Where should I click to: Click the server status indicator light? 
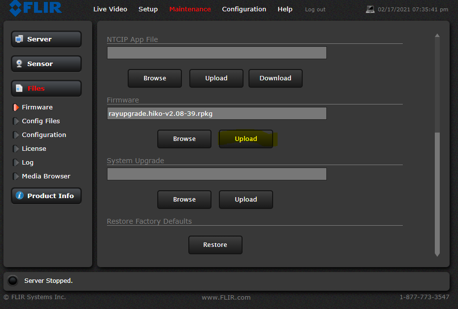click(13, 280)
